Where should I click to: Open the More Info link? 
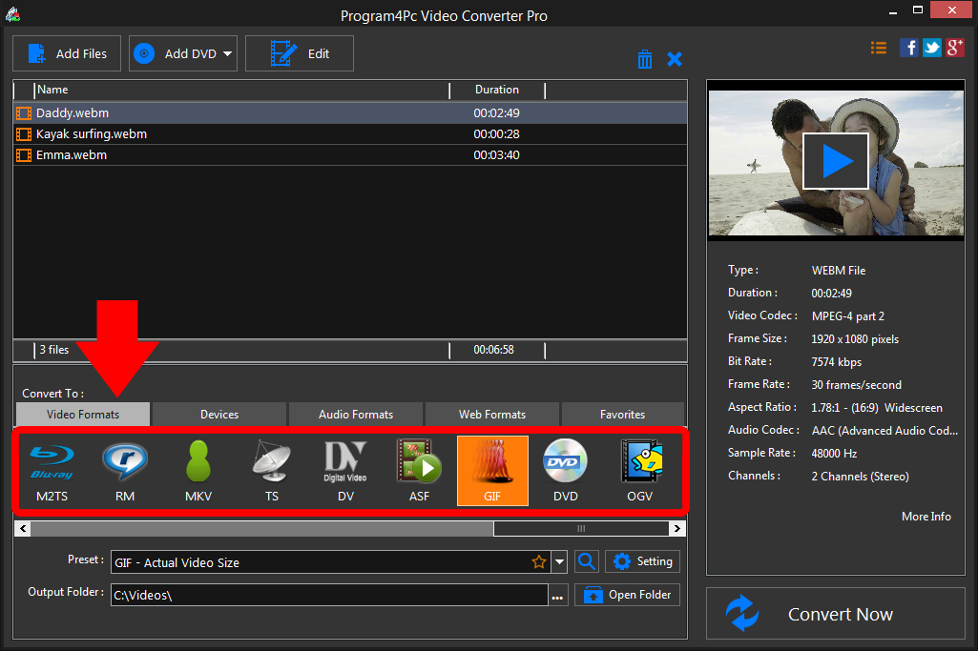tap(926, 516)
